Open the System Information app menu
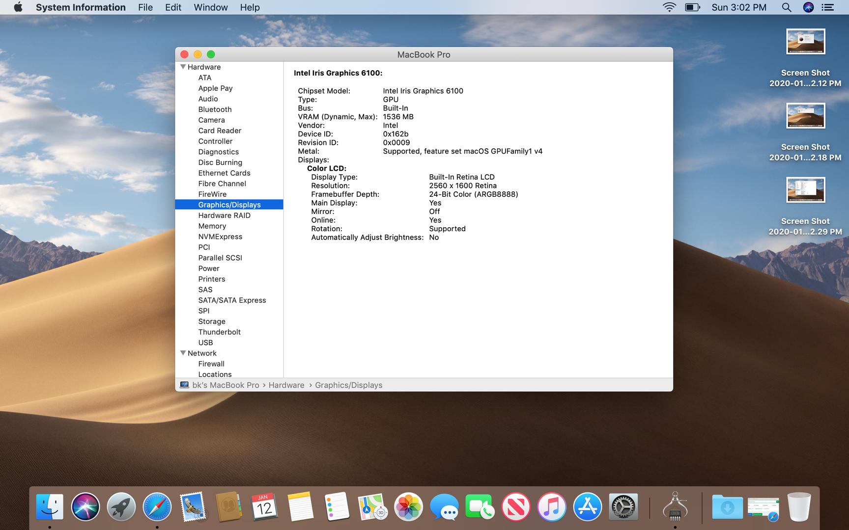This screenshot has width=849, height=530. [x=81, y=7]
